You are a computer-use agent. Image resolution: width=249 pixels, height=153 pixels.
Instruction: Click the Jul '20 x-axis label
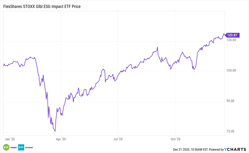(x=118, y=139)
